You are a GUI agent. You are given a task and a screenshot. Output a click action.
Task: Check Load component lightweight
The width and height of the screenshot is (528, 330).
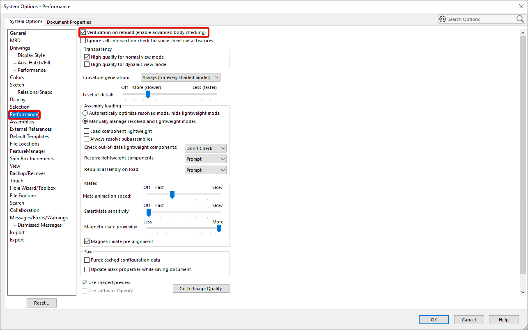(x=87, y=131)
